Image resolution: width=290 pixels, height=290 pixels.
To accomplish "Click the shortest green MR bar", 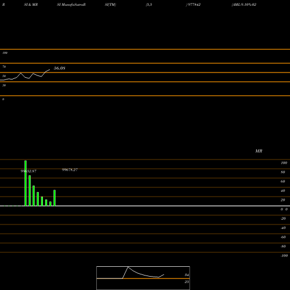I will point(50,204).
